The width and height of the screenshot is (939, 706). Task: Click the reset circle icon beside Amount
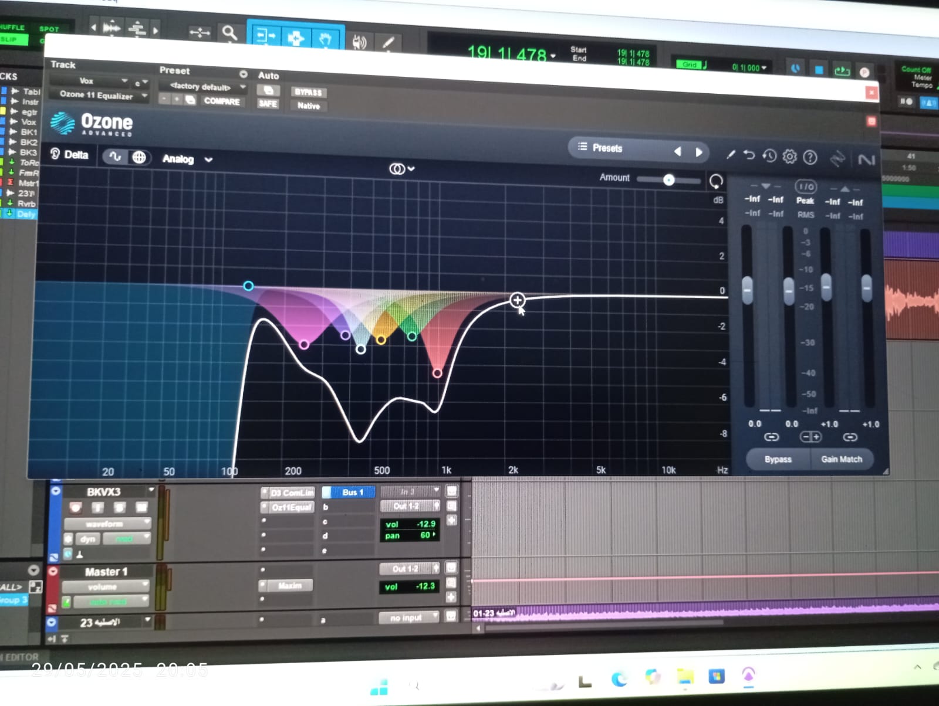(x=716, y=181)
